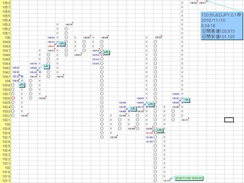The image size is (244, 183).
Task: Click price label 102.6
Action: pyautogui.click(x=6, y=141)
